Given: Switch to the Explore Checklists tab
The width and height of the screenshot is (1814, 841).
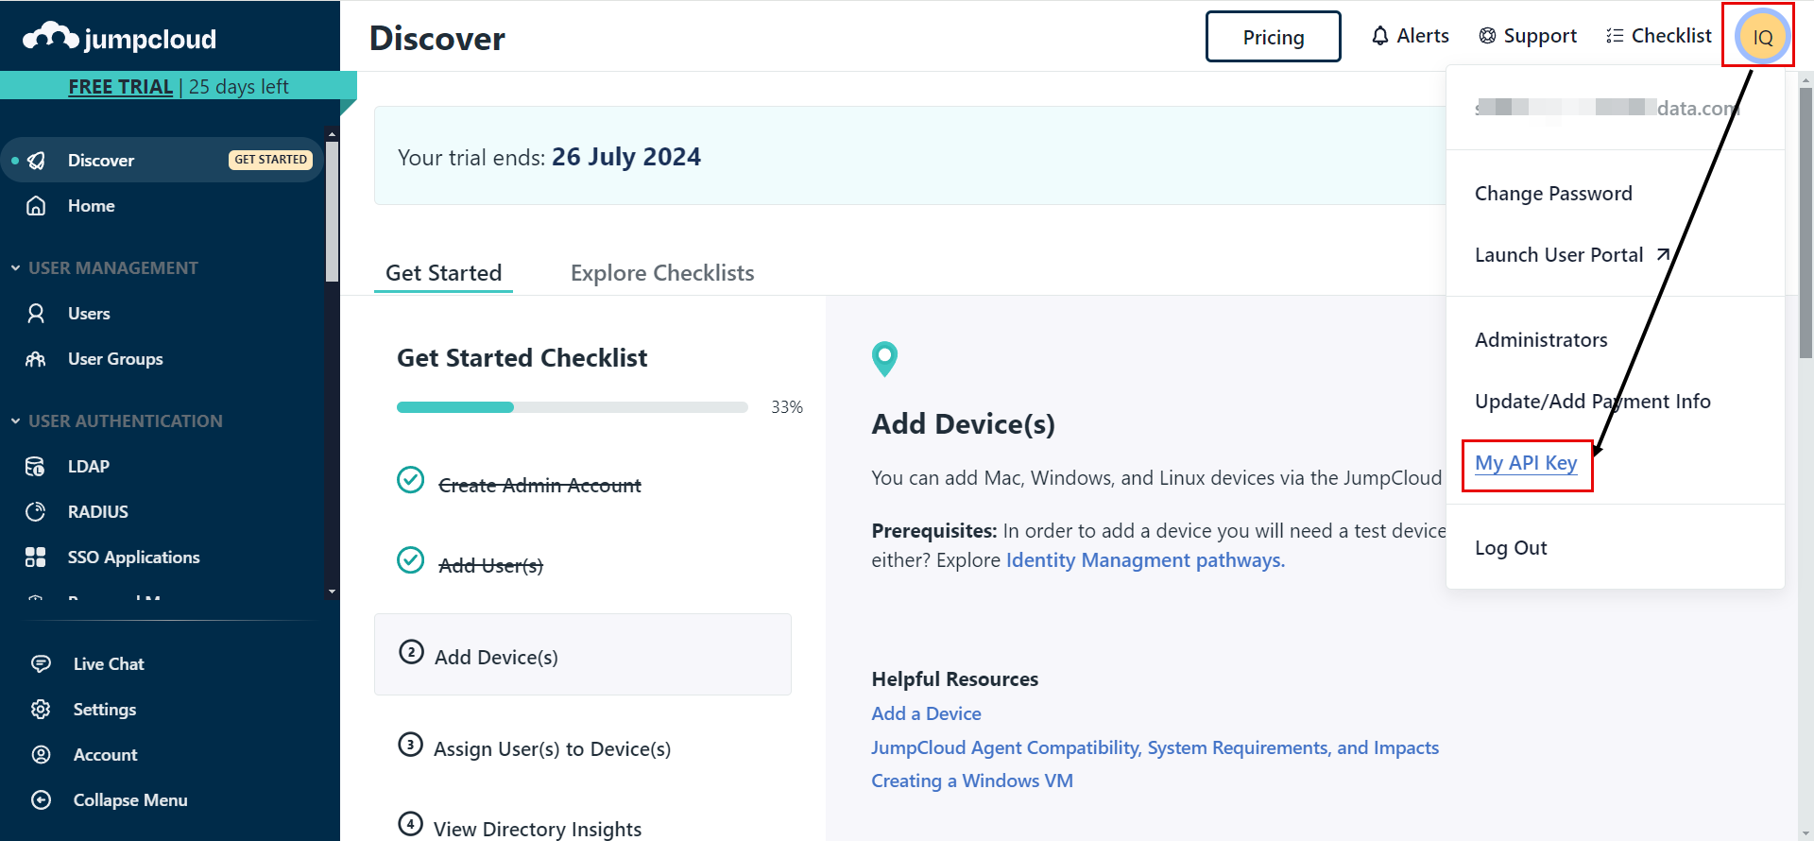Looking at the screenshot, I should (661, 273).
